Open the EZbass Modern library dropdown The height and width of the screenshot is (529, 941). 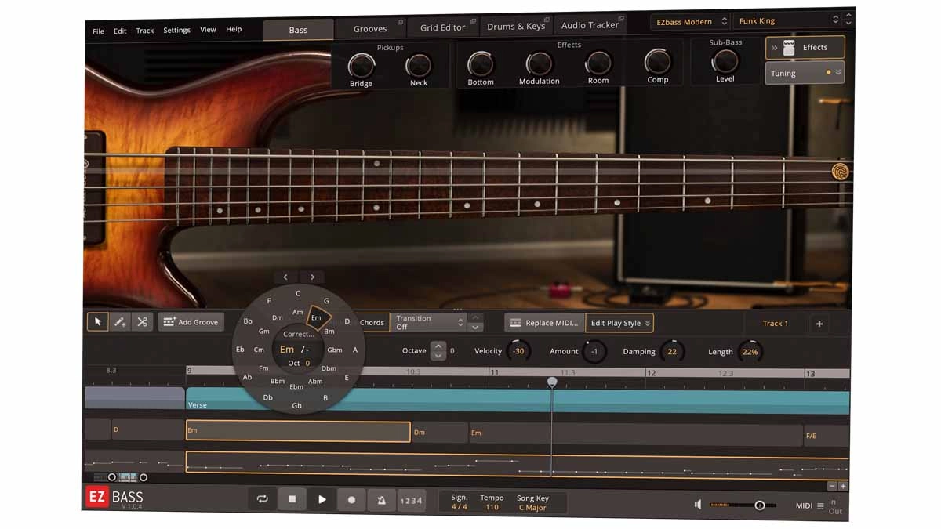pos(690,22)
